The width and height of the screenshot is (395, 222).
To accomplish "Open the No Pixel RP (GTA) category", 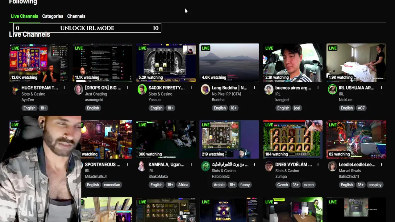I will 227,94.
